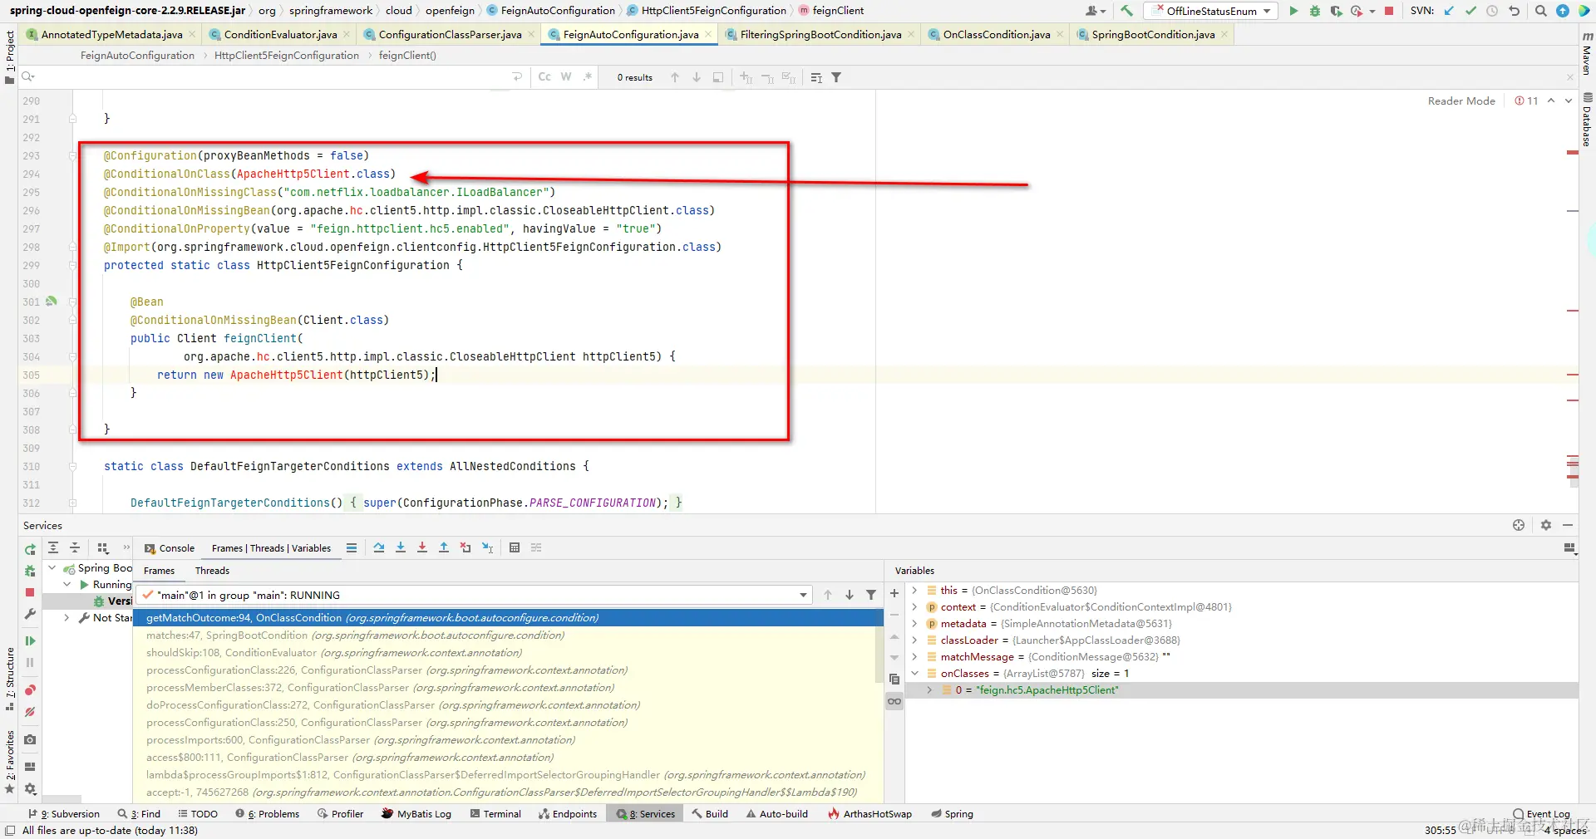Screen dimensions: 1596x839
Task: Stop the running process with the red square
Action: coord(1389,11)
